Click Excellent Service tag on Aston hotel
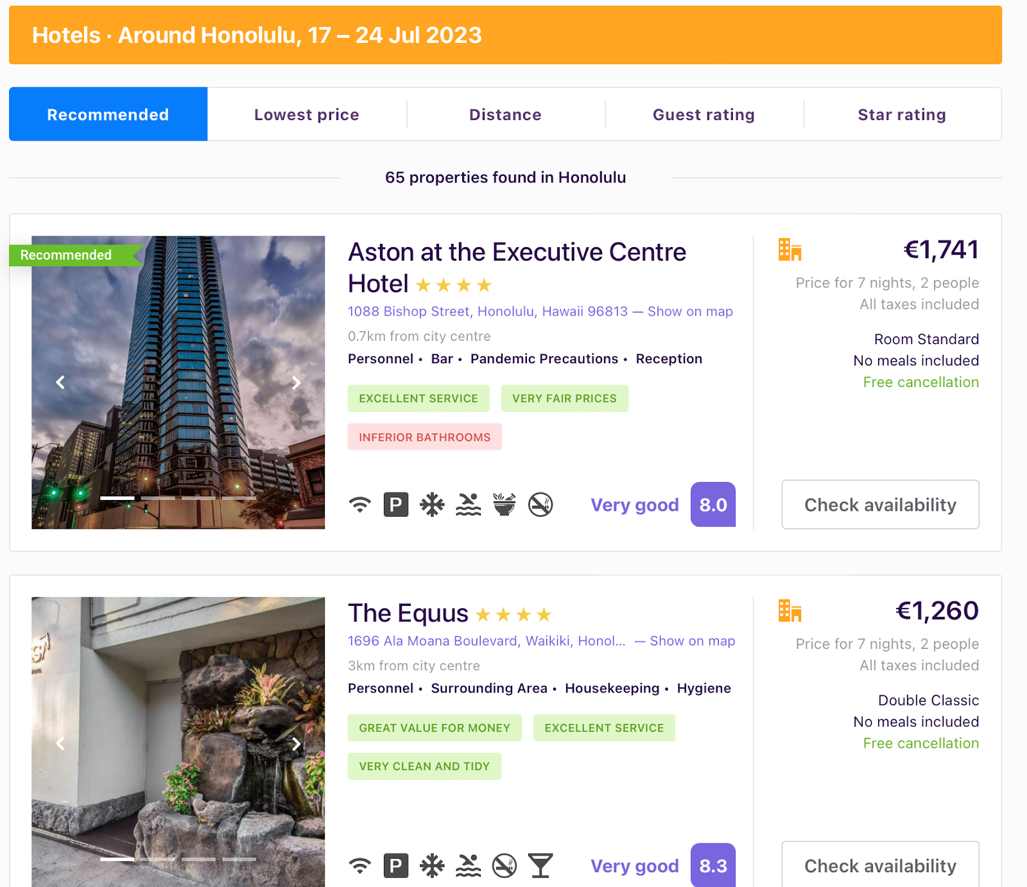Image resolution: width=1027 pixels, height=887 pixels. click(419, 399)
